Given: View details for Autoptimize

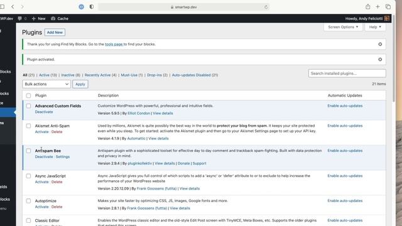Looking at the screenshot, I should [x=180, y=208].
